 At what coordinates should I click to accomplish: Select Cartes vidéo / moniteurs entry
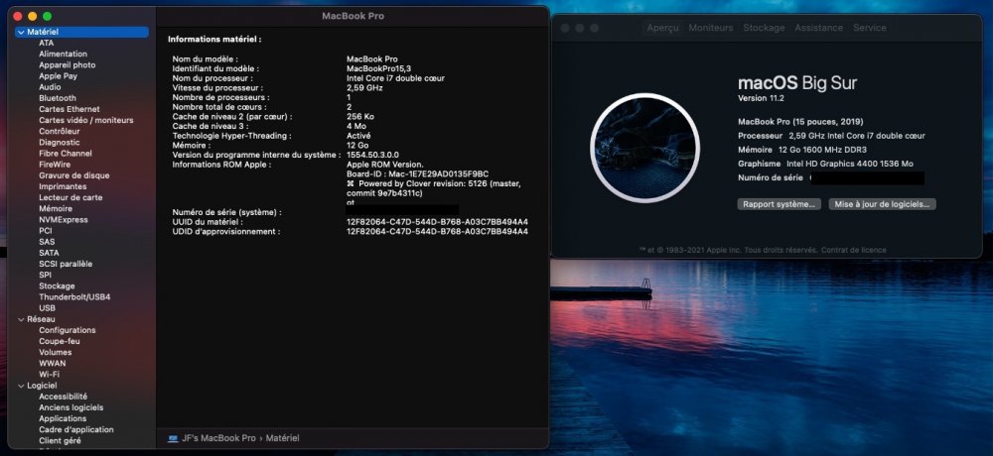click(x=86, y=120)
